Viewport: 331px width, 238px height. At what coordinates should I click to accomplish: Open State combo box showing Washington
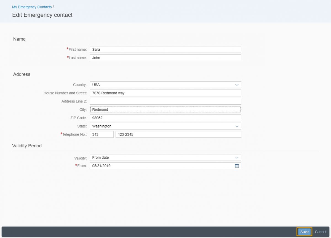coord(162,126)
